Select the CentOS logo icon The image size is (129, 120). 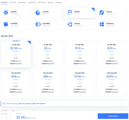point(6,13)
